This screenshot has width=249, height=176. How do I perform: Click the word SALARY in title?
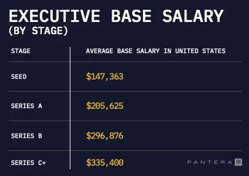click(193, 16)
